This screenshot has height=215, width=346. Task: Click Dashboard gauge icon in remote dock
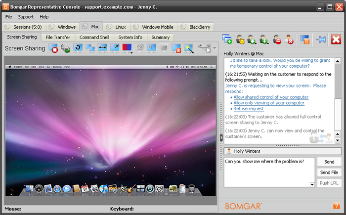pyautogui.click(x=39, y=189)
